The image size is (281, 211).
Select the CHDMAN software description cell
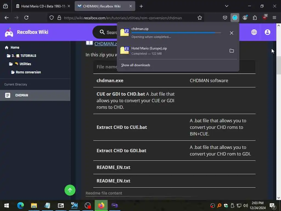(209, 80)
